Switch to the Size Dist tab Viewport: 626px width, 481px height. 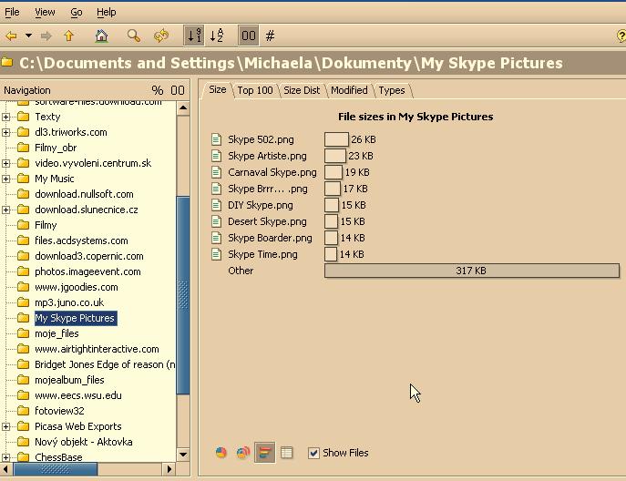tap(302, 90)
